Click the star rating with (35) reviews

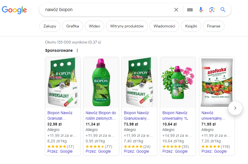click(176, 147)
